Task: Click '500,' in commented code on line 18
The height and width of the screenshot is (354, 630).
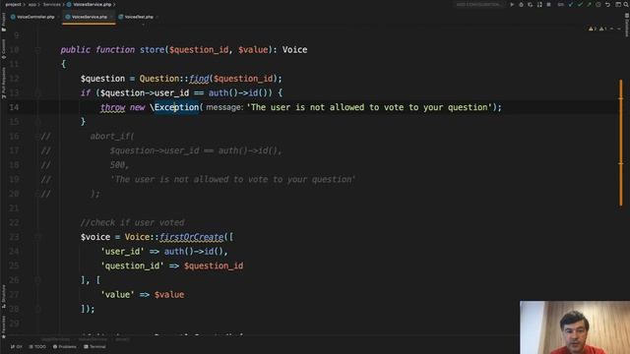Action: (x=119, y=165)
